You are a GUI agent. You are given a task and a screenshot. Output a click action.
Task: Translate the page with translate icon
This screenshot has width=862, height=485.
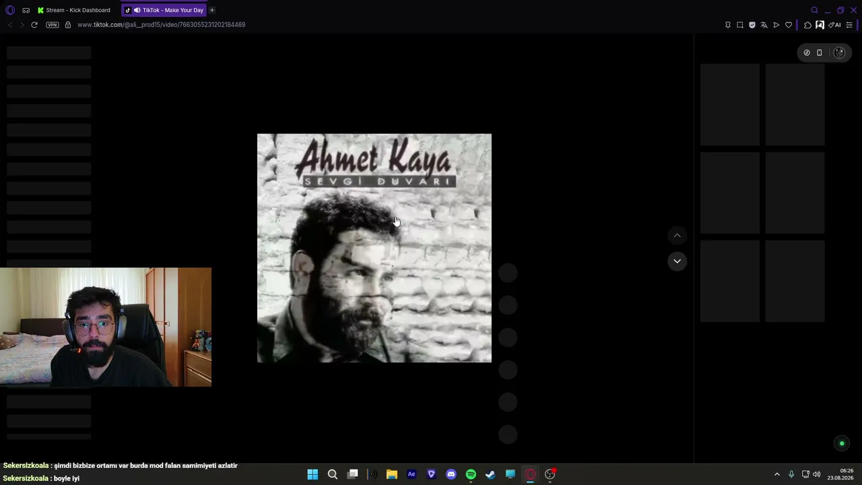pos(764,25)
